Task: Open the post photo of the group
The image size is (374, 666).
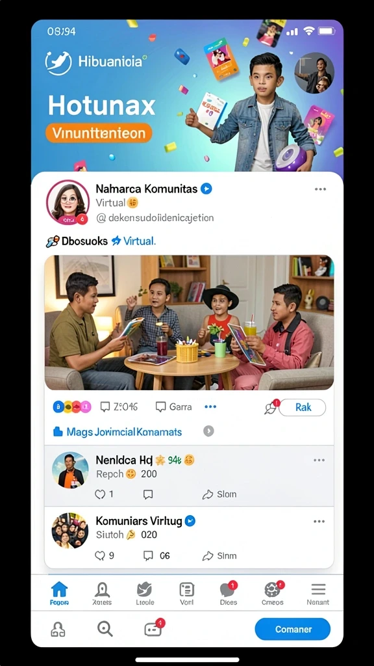Action: 189,323
